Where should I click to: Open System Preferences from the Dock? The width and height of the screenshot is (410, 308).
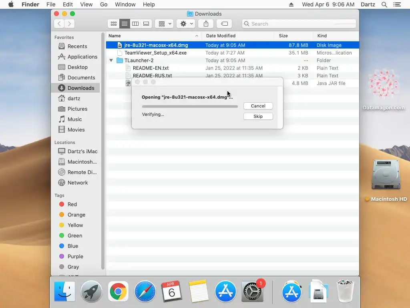pyautogui.click(x=252, y=291)
